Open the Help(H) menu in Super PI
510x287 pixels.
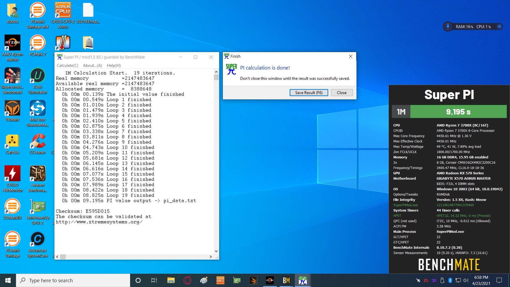pos(114,65)
